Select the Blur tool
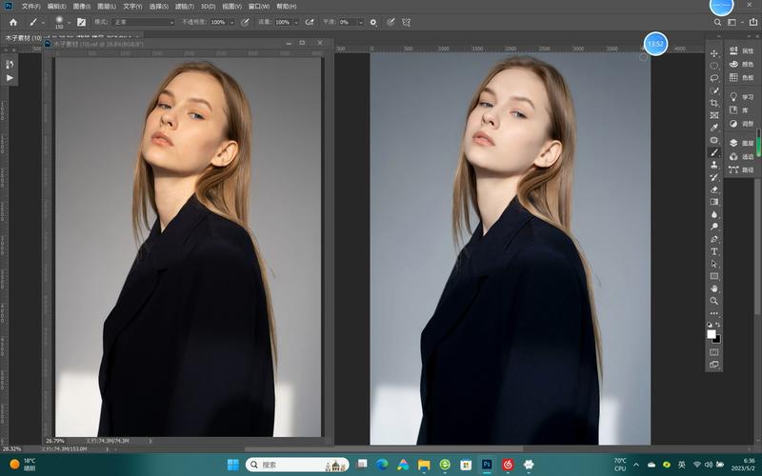This screenshot has height=476, width=762. pos(713,214)
